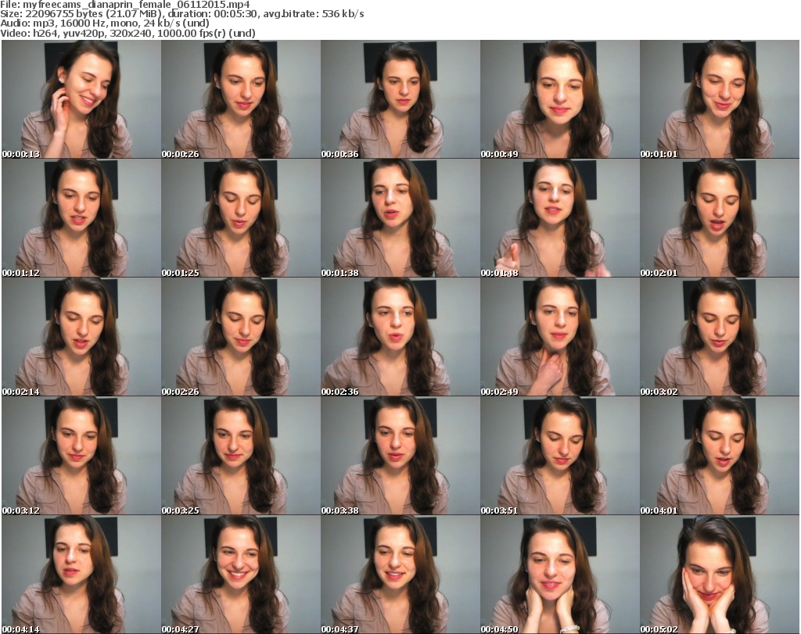Open the frame stamped 00:01:48

click(x=559, y=218)
